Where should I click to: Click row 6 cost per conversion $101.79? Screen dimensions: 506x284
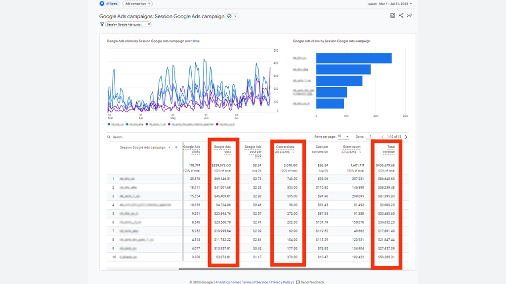(322, 222)
